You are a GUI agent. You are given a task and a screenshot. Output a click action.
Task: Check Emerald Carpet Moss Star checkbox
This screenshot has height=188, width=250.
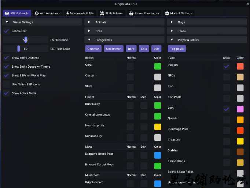(144, 166)
